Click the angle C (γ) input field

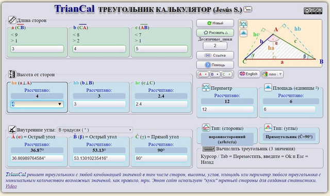click(161, 158)
